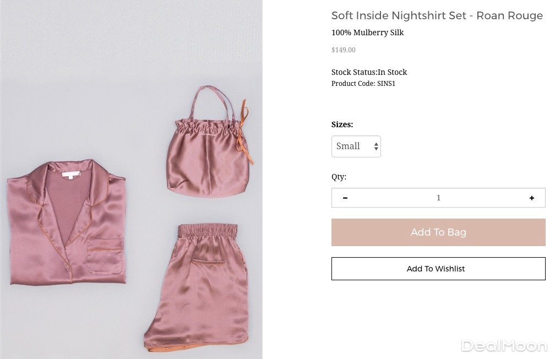The width and height of the screenshot is (555, 359).
Task: Click the Sizes label
Action: point(342,124)
